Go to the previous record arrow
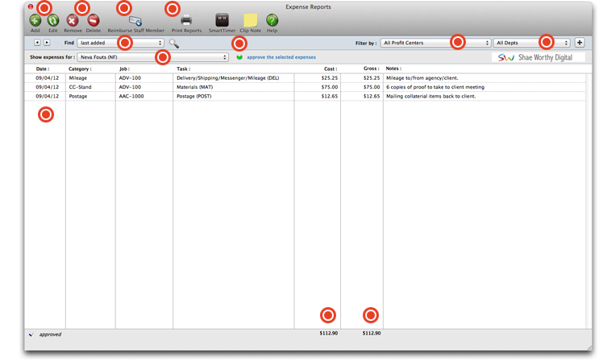The image size is (607, 362). coord(37,43)
